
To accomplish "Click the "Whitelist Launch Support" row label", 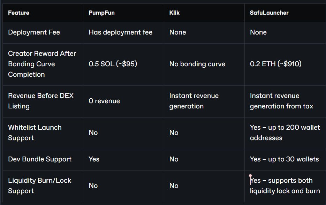I will (x=35, y=132).
